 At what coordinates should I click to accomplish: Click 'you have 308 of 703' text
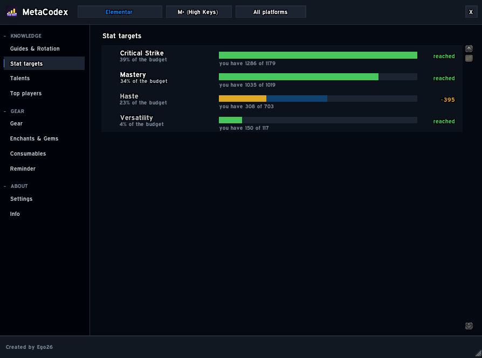(246, 106)
